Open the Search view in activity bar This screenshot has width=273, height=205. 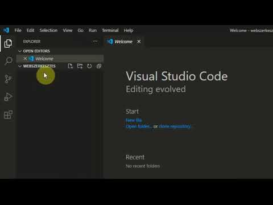pos(9,61)
